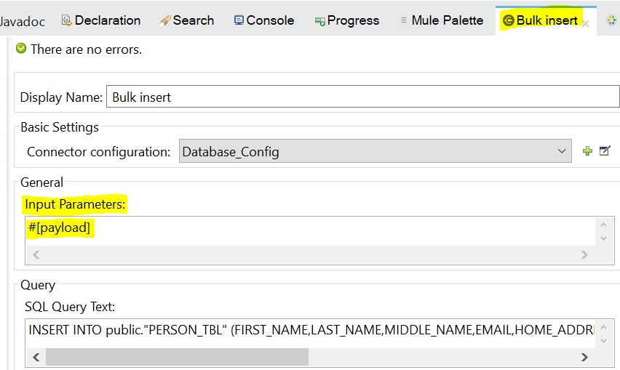Close the Bulk insert tab
Viewport: 620px width, 370px height.
(586, 23)
